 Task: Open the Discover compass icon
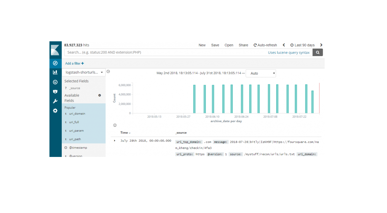pyautogui.click(x=55, y=63)
